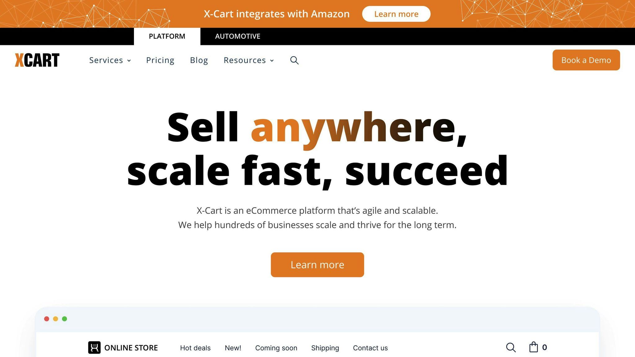
Task: Expand the Resources dropdown menu
Action: click(249, 60)
